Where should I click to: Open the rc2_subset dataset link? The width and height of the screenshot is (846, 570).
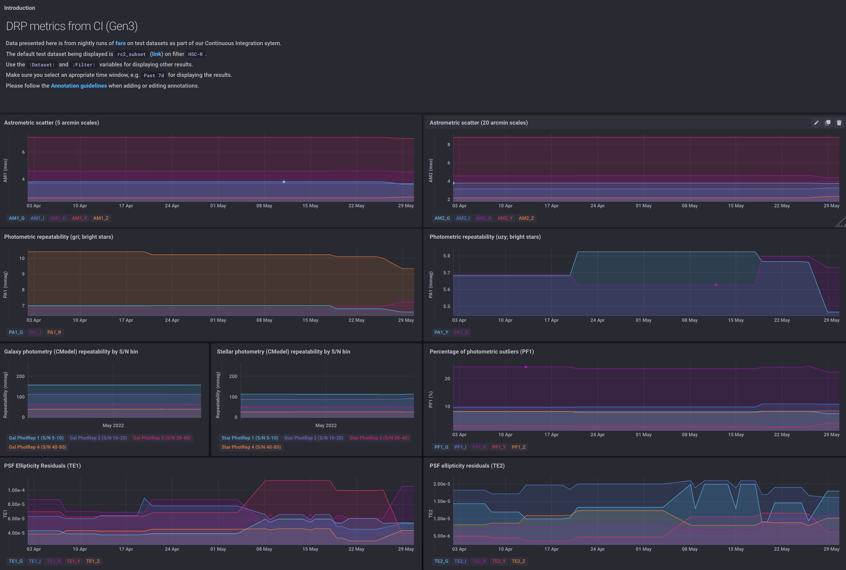(156, 54)
